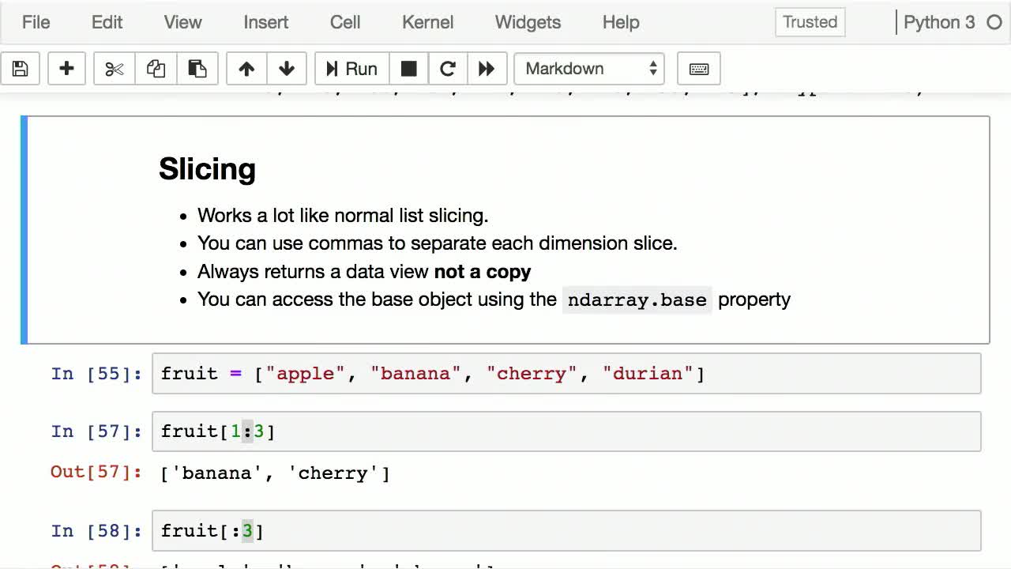
Task: Interrupt the kernel with stop icon
Action: point(408,69)
